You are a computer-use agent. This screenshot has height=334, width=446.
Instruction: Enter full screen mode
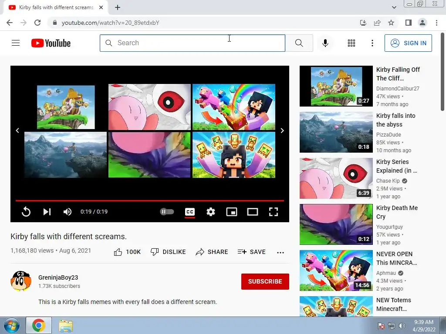point(274,212)
